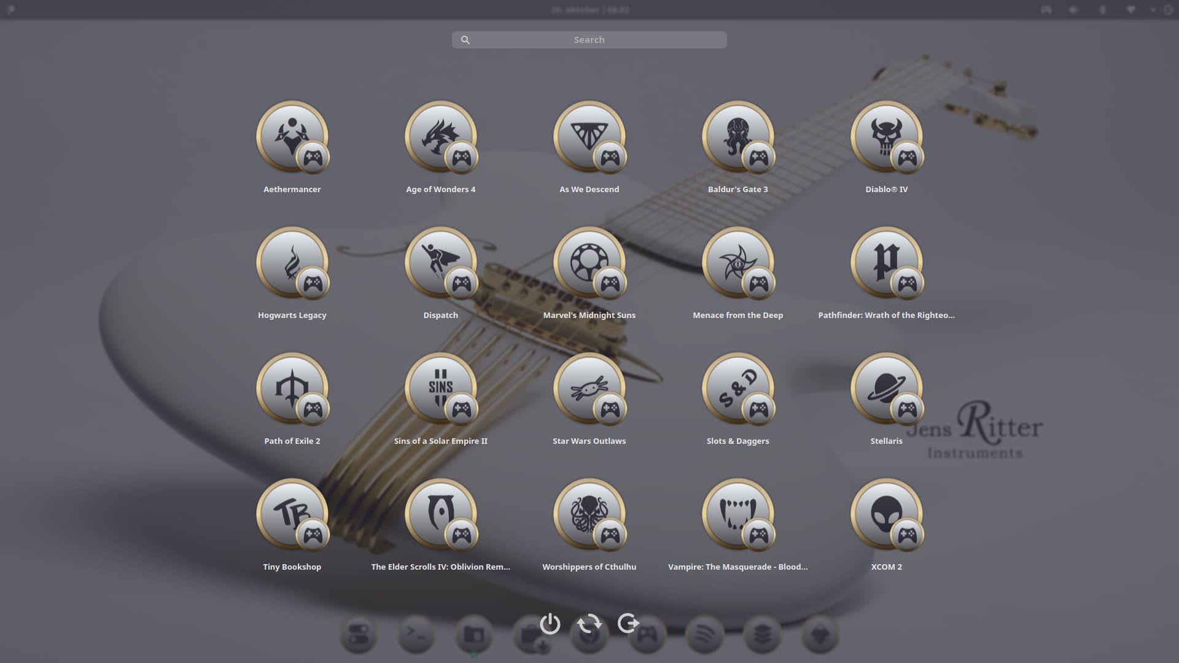Launch the Slots & Daggers game
This screenshot has height=663, width=1179.
737,389
